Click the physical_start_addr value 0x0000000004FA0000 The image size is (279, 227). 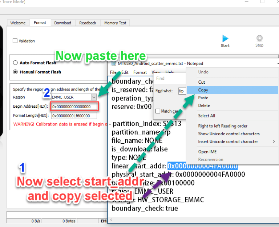[x=210, y=175]
